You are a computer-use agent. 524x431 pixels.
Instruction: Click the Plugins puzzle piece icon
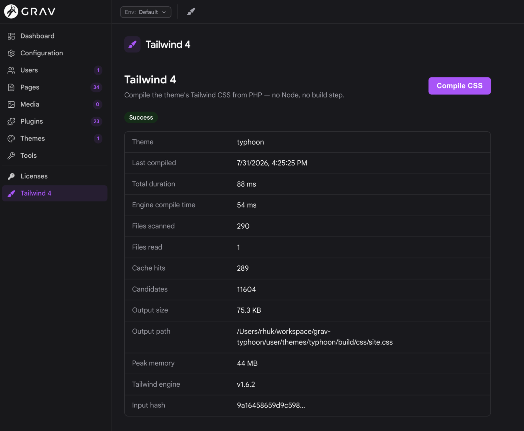11,121
